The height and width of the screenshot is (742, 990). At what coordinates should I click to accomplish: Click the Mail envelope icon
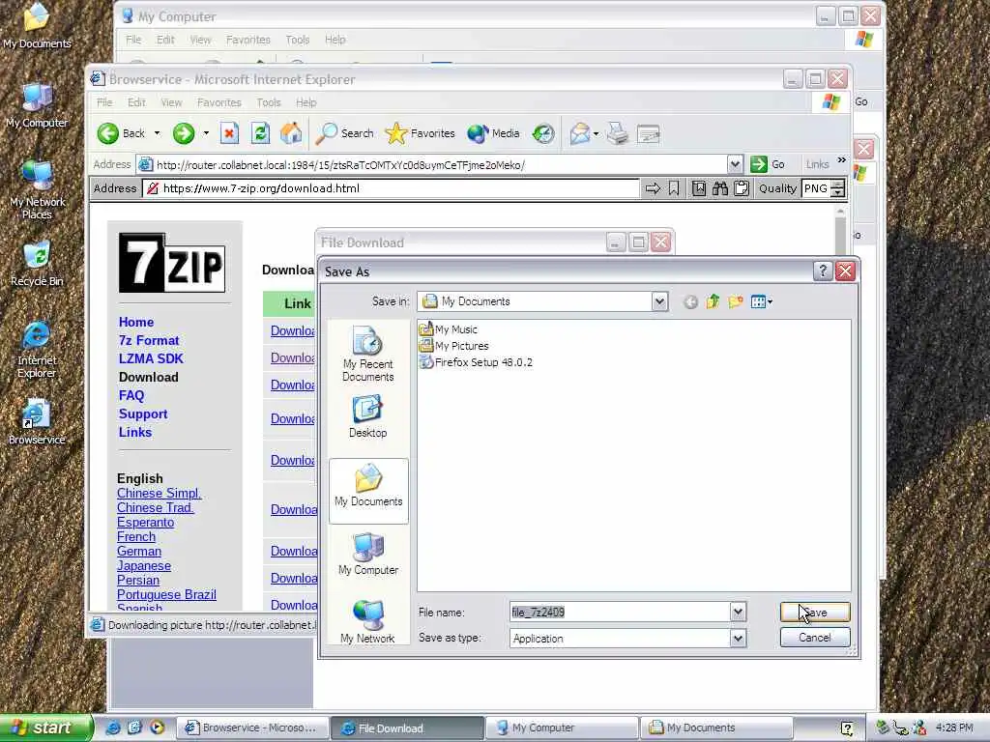click(x=579, y=133)
